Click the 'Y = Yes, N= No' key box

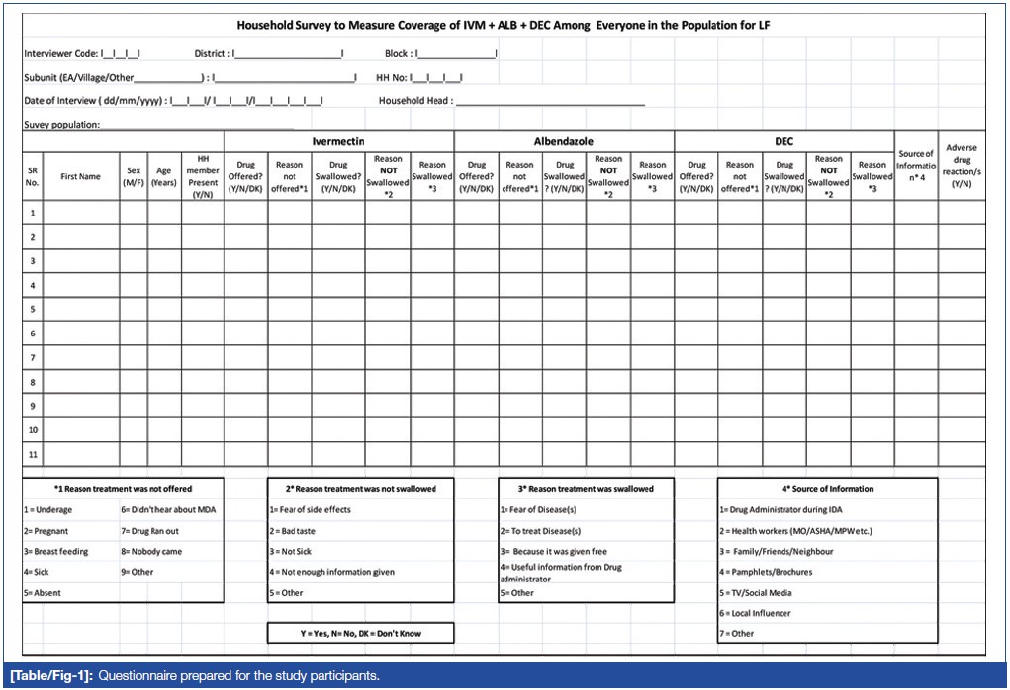[x=360, y=633]
